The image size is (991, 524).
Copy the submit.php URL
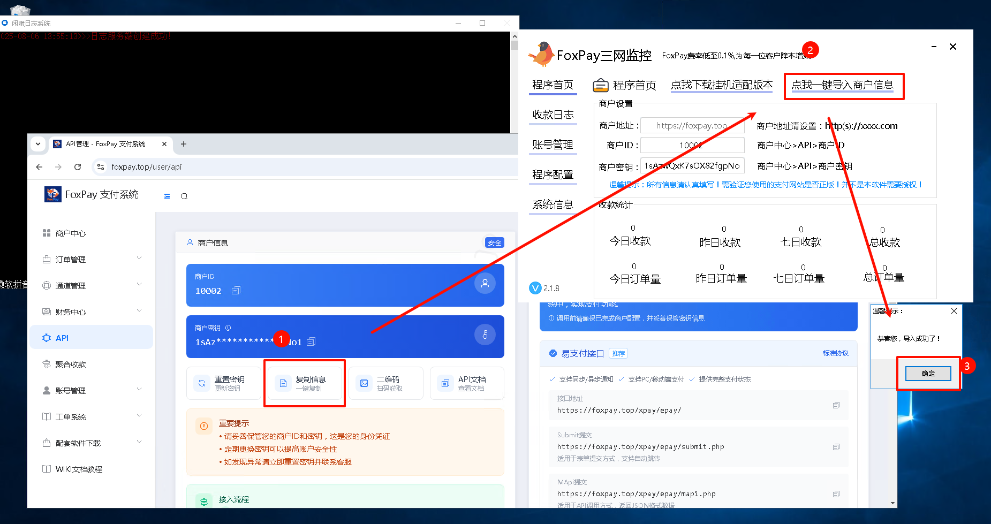click(836, 447)
